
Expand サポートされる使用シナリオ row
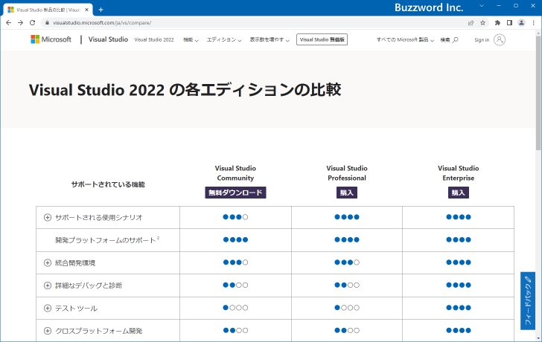(x=48, y=217)
